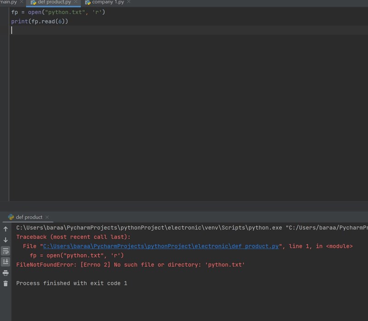Click Python logo on def product.py tab
This screenshot has height=321, width=368.
click(32, 3)
